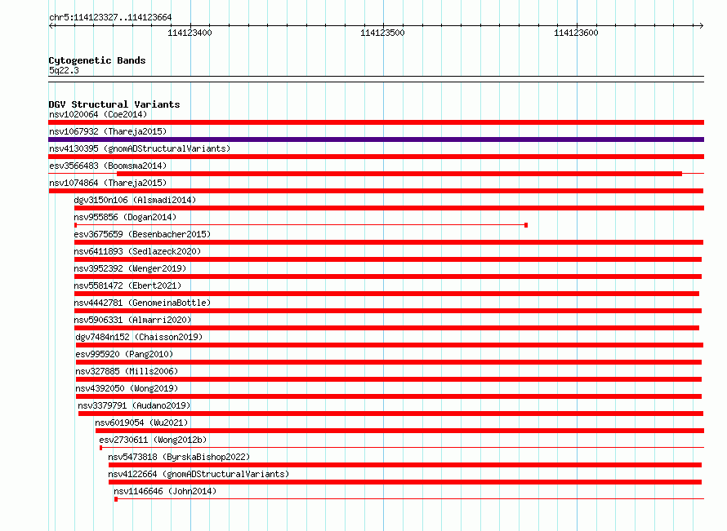
Task: Open nsv1074864 (Thareja2015) variant label
Action: [108, 183]
